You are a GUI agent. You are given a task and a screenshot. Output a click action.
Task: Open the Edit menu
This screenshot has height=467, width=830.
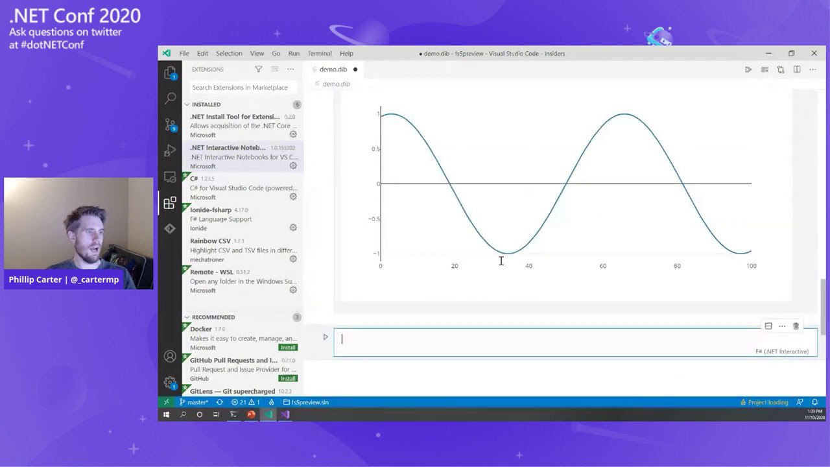[202, 53]
